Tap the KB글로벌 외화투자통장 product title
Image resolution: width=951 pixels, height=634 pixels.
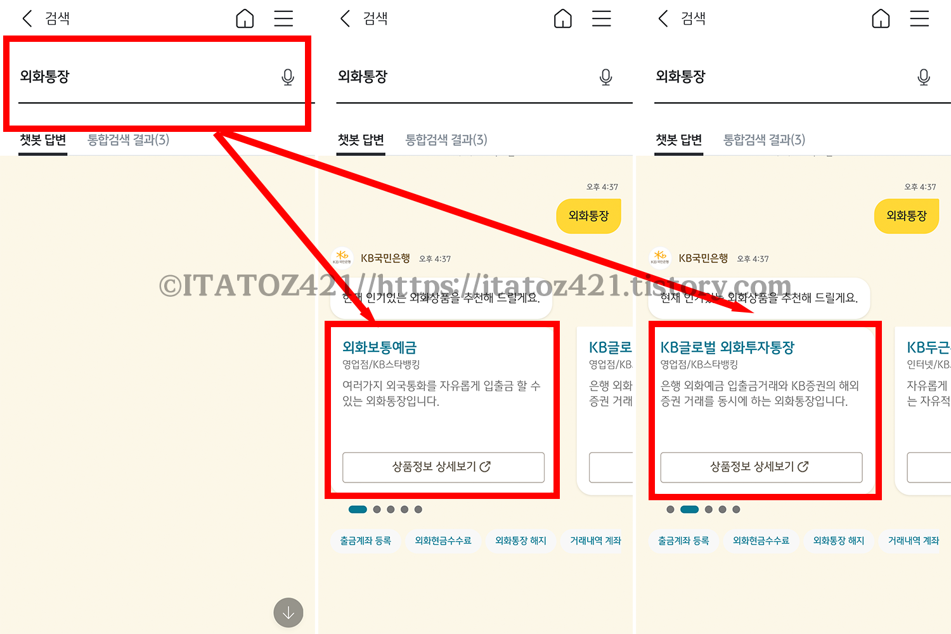point(727,347)
